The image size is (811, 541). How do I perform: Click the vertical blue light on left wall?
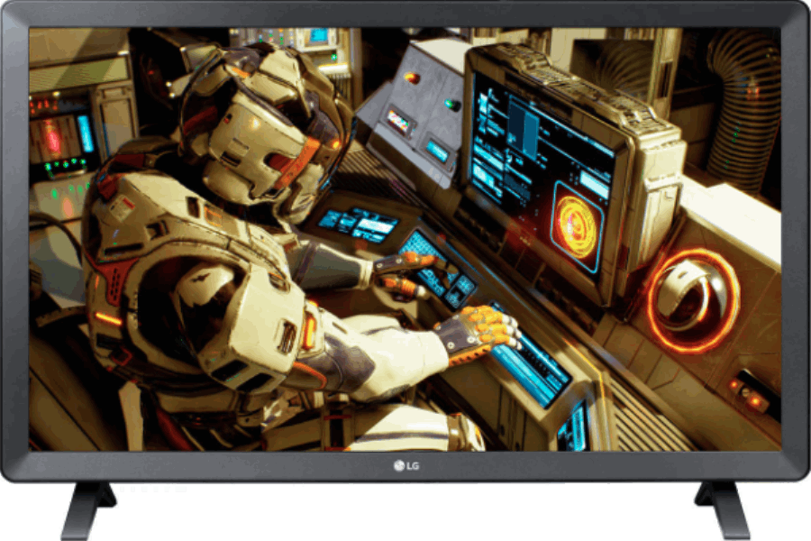tap(86, 133)
